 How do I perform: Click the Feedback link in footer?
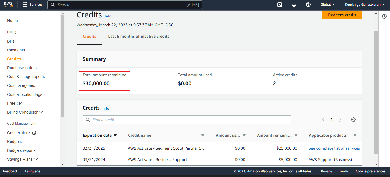(10, 171)
